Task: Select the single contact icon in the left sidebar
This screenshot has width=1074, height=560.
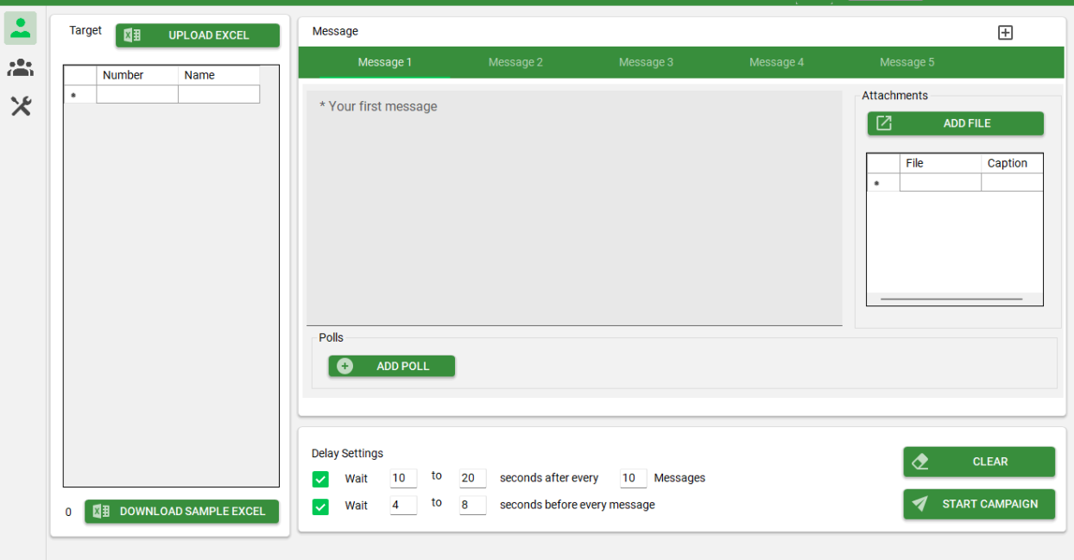Action: coord(20,28)
